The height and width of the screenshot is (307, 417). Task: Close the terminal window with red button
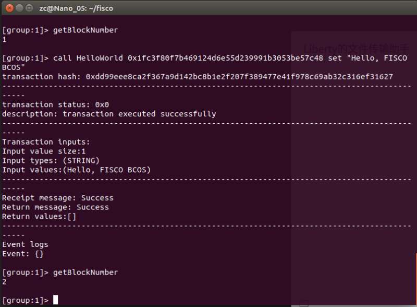9,8
